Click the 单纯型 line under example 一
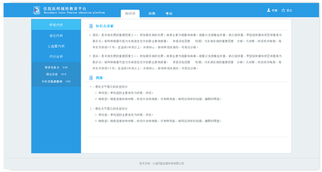The image size is (322, 172). [124, 93]
